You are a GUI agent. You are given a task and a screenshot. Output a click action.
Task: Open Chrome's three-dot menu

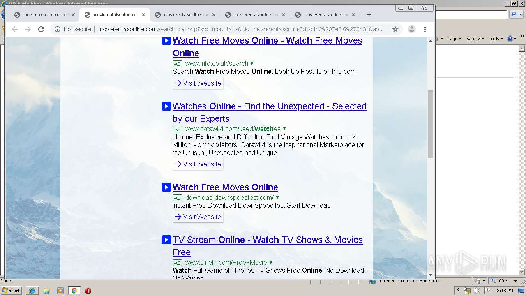[x=425, y=29]
